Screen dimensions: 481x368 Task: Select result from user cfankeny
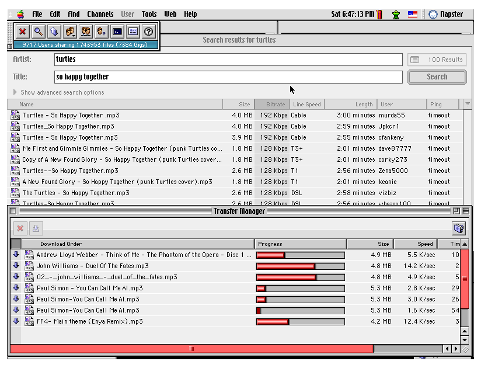(x=235, y=137)
